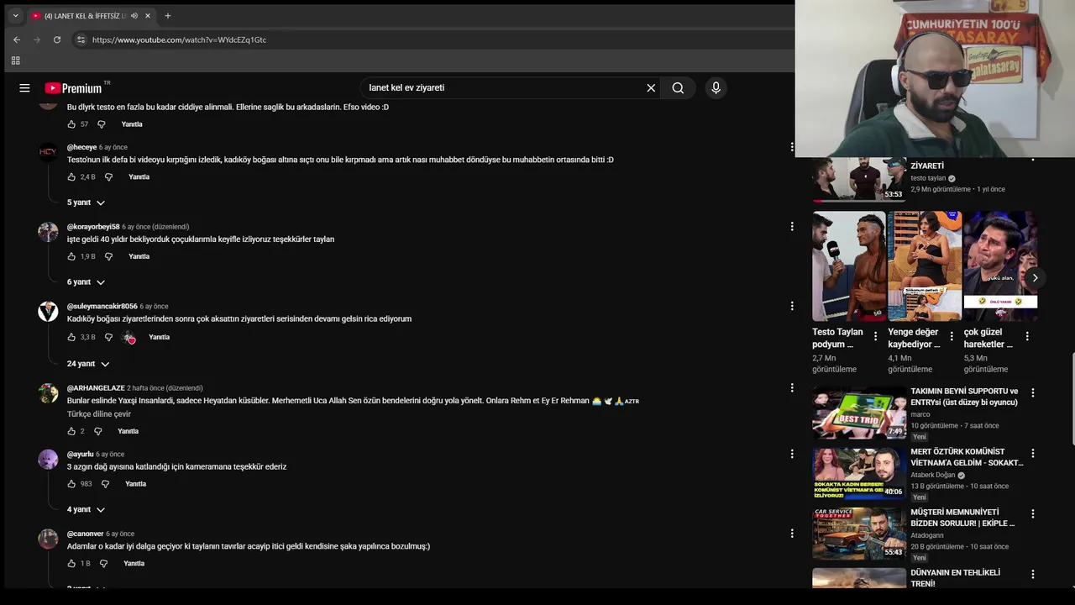Dislike the comment by @ARHANGELAZE
This screenshot has height=605, width=1075.
[x=98, y=431]
